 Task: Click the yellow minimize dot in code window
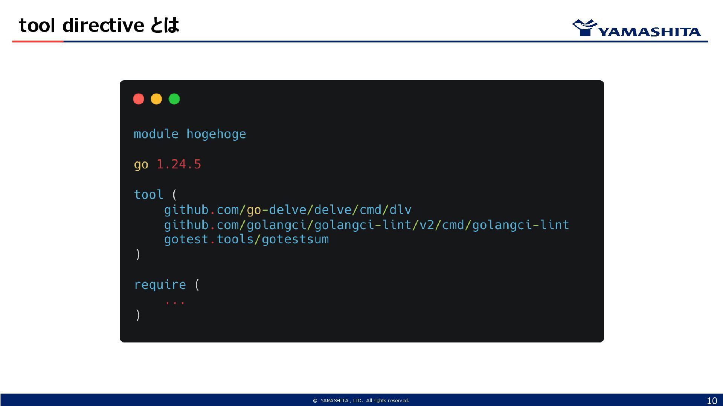(x=156, y=99)
